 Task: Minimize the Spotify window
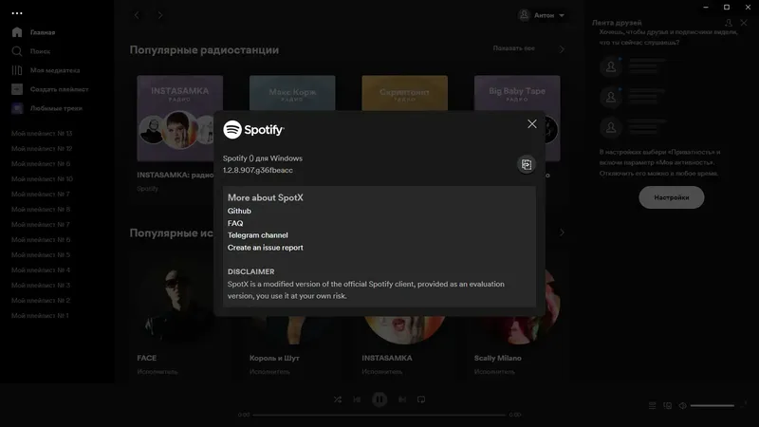pos(706,8)
